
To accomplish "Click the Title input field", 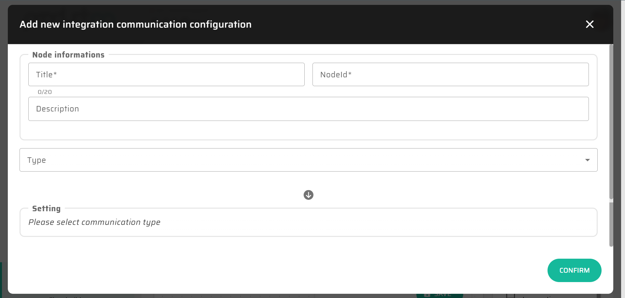I will coord(166,74).
